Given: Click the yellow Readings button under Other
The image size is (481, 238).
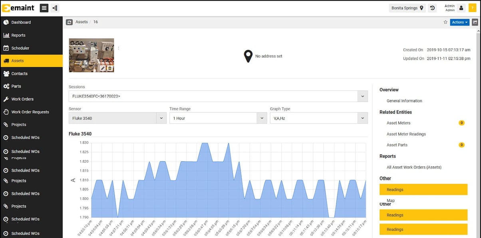Looking at the screenshot, I should [x=423, y=189].
